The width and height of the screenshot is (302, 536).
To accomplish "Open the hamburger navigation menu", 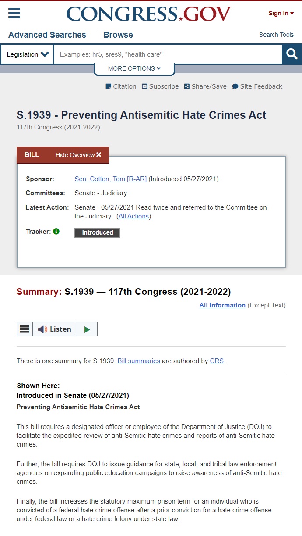I will pyautogui.click(x=14, y=13).
